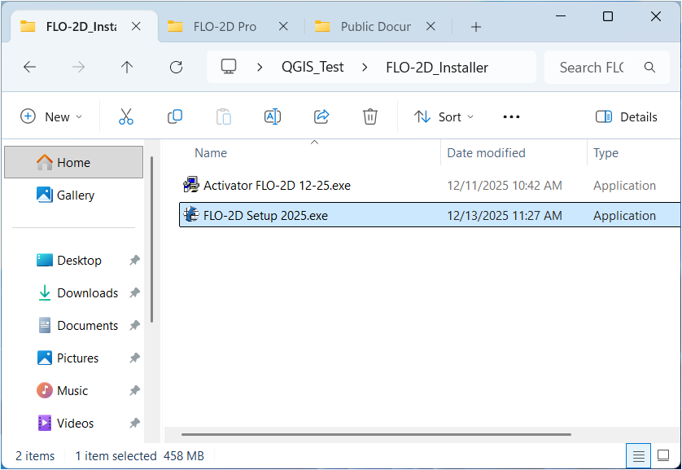The image size is (682, 470).
Task: Go up one folder level
Action: 127,68
